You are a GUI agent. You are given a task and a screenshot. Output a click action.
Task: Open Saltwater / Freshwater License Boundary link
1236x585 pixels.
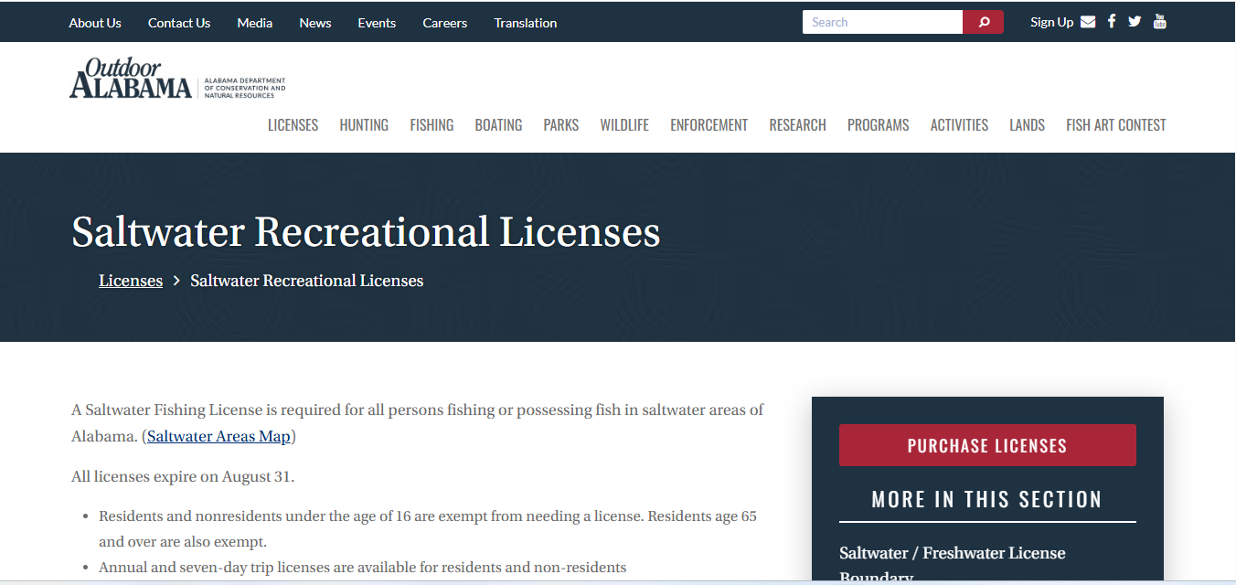[953, 565]
